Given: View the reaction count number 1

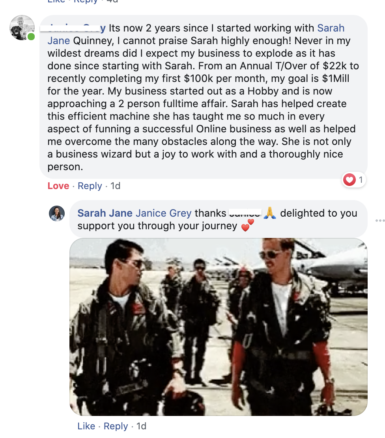Looking at the screenshot, I should click(x=361, y=180).
